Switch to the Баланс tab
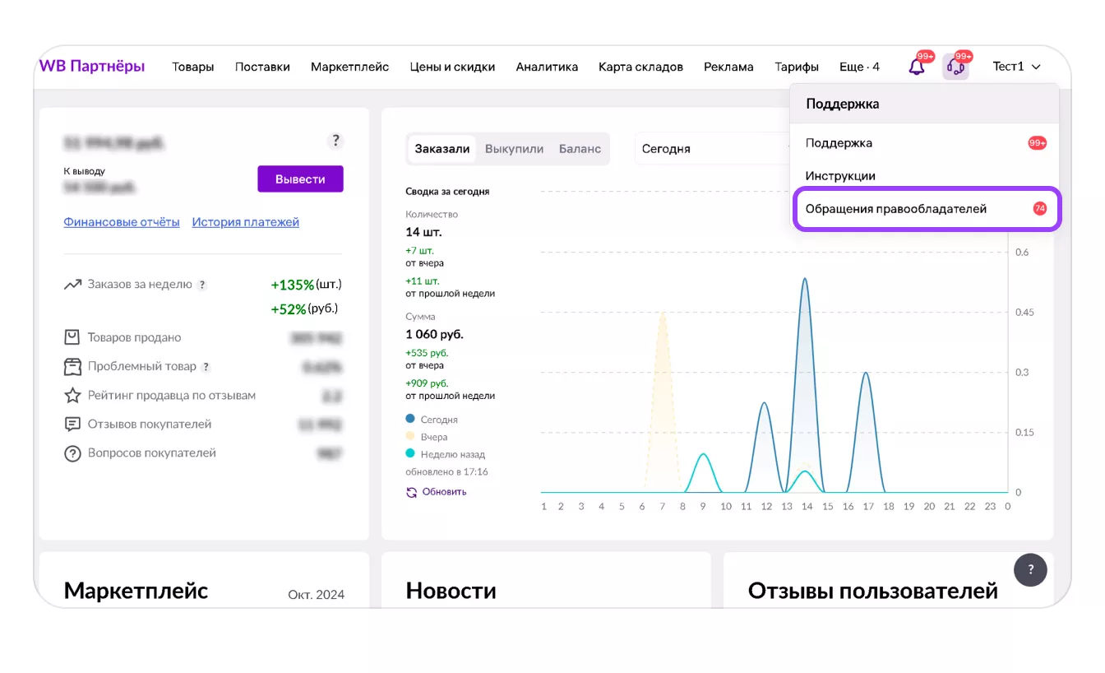Image resolution: width=1105 pixels, height=673 pixels. click(580, 149)
